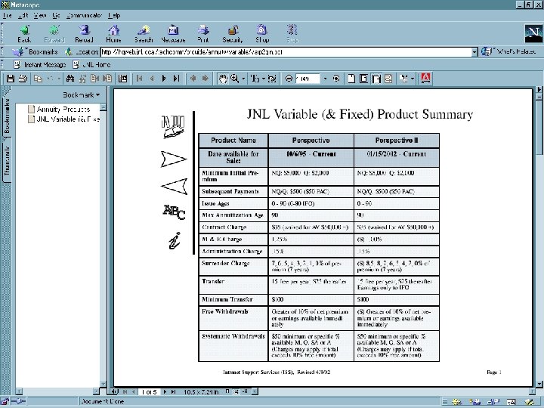Select the Zoom In magnifier tool
544x408 pixels.
(x=234, y=79)
